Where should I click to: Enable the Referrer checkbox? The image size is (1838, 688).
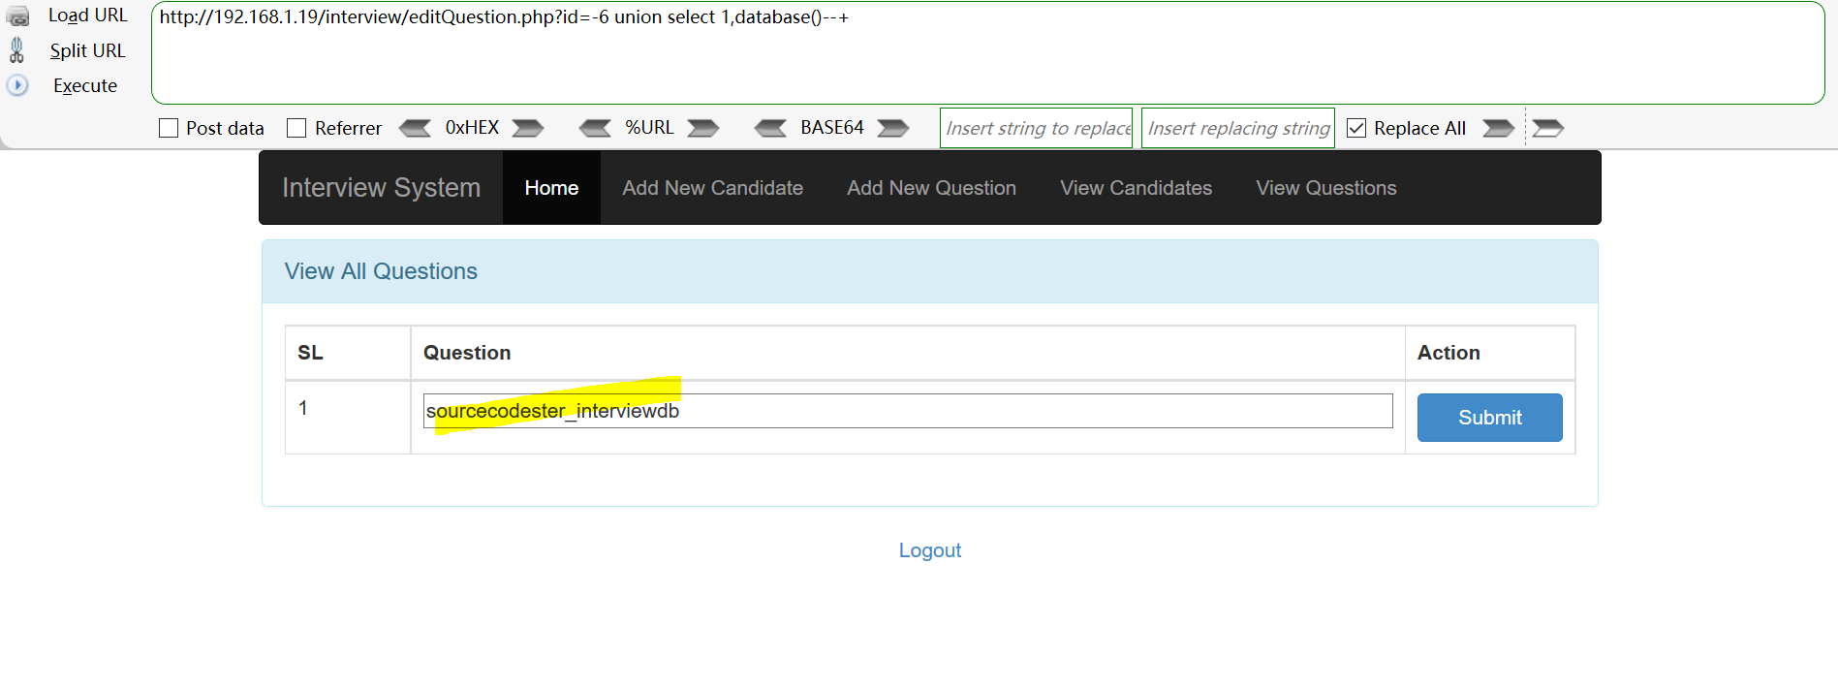[296, 128]
